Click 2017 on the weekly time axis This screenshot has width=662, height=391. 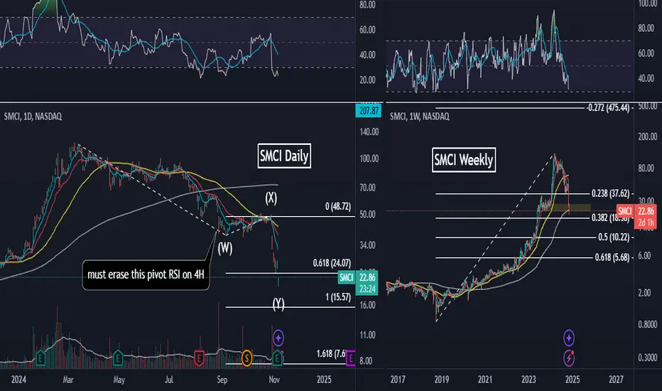[x=398, y=380]
